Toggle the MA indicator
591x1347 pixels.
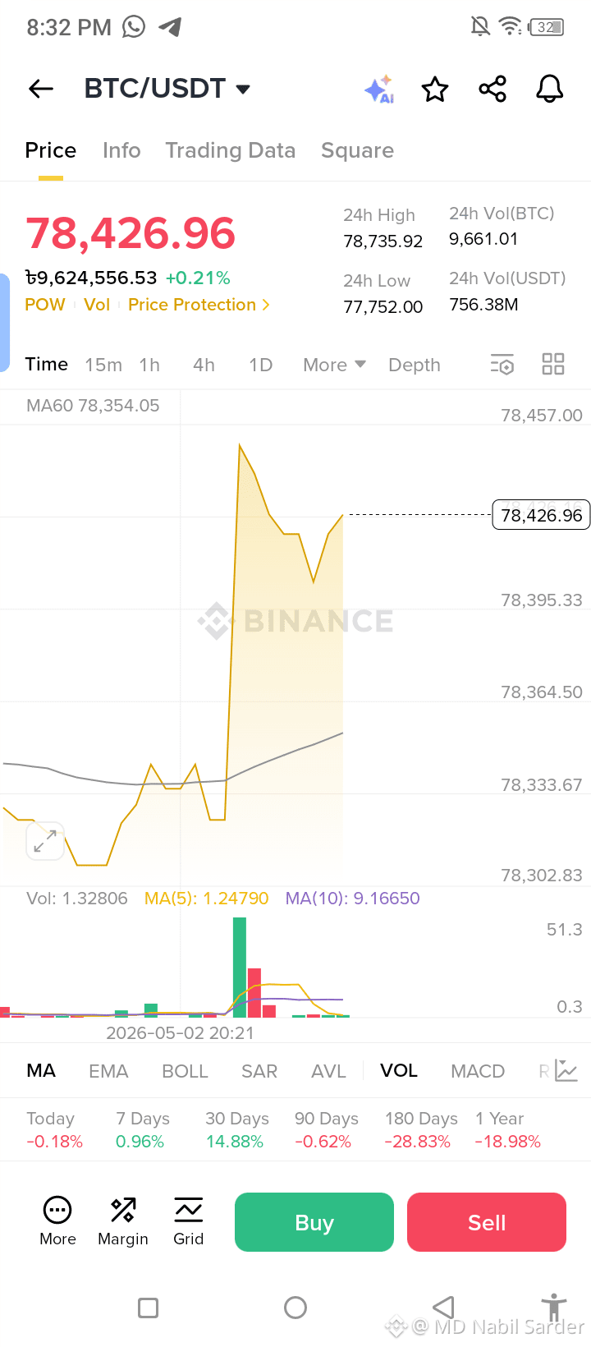[x=41, y=1070]
